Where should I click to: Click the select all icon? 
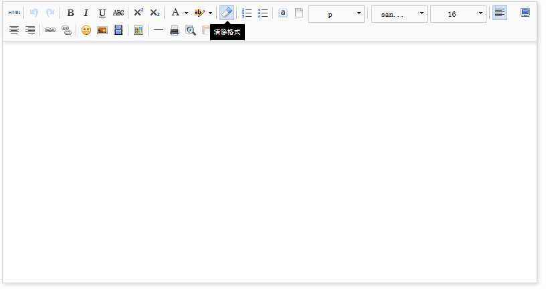click(x=283, y=13)
